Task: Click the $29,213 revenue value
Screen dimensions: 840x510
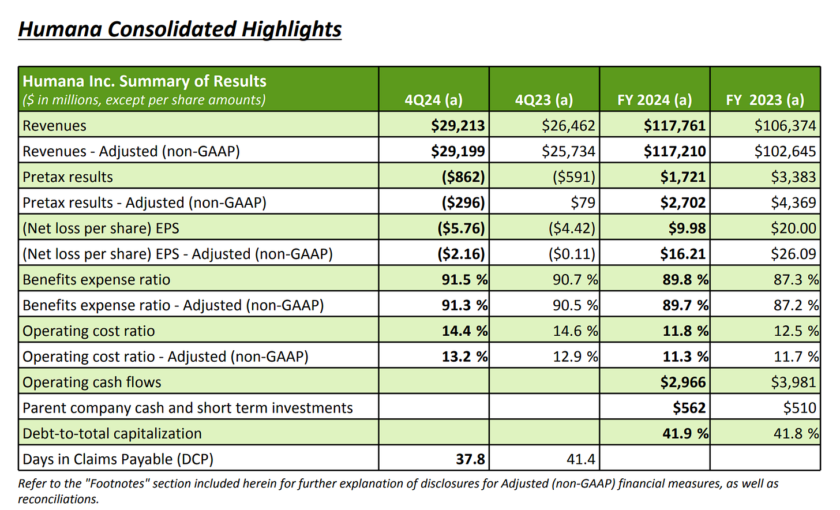Action: click(x=458, y=126)
